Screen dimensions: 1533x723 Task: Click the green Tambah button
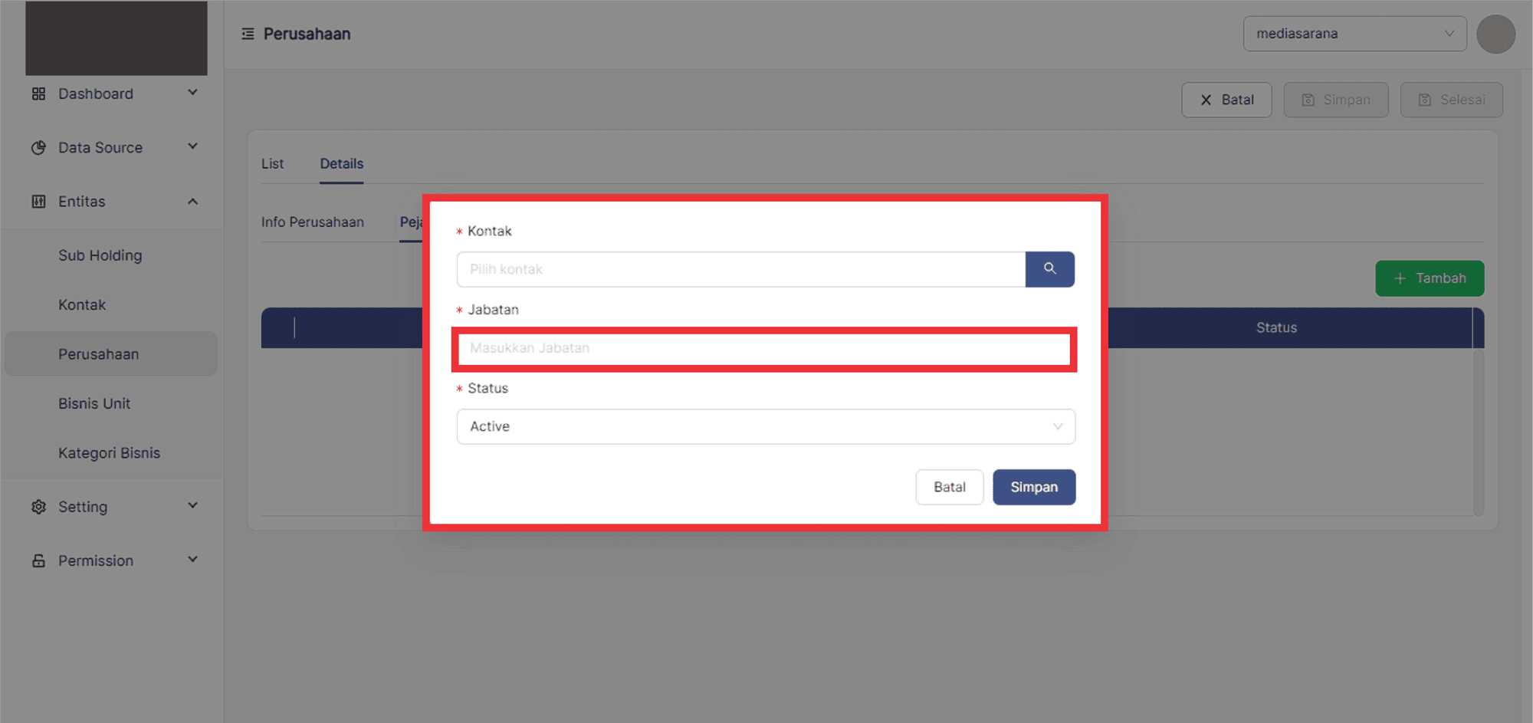click(1430, 278)
